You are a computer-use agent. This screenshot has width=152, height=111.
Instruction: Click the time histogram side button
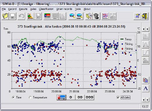146,61
